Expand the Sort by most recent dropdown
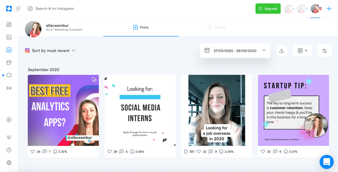This screenshot has height=172, width=338. 51,51
